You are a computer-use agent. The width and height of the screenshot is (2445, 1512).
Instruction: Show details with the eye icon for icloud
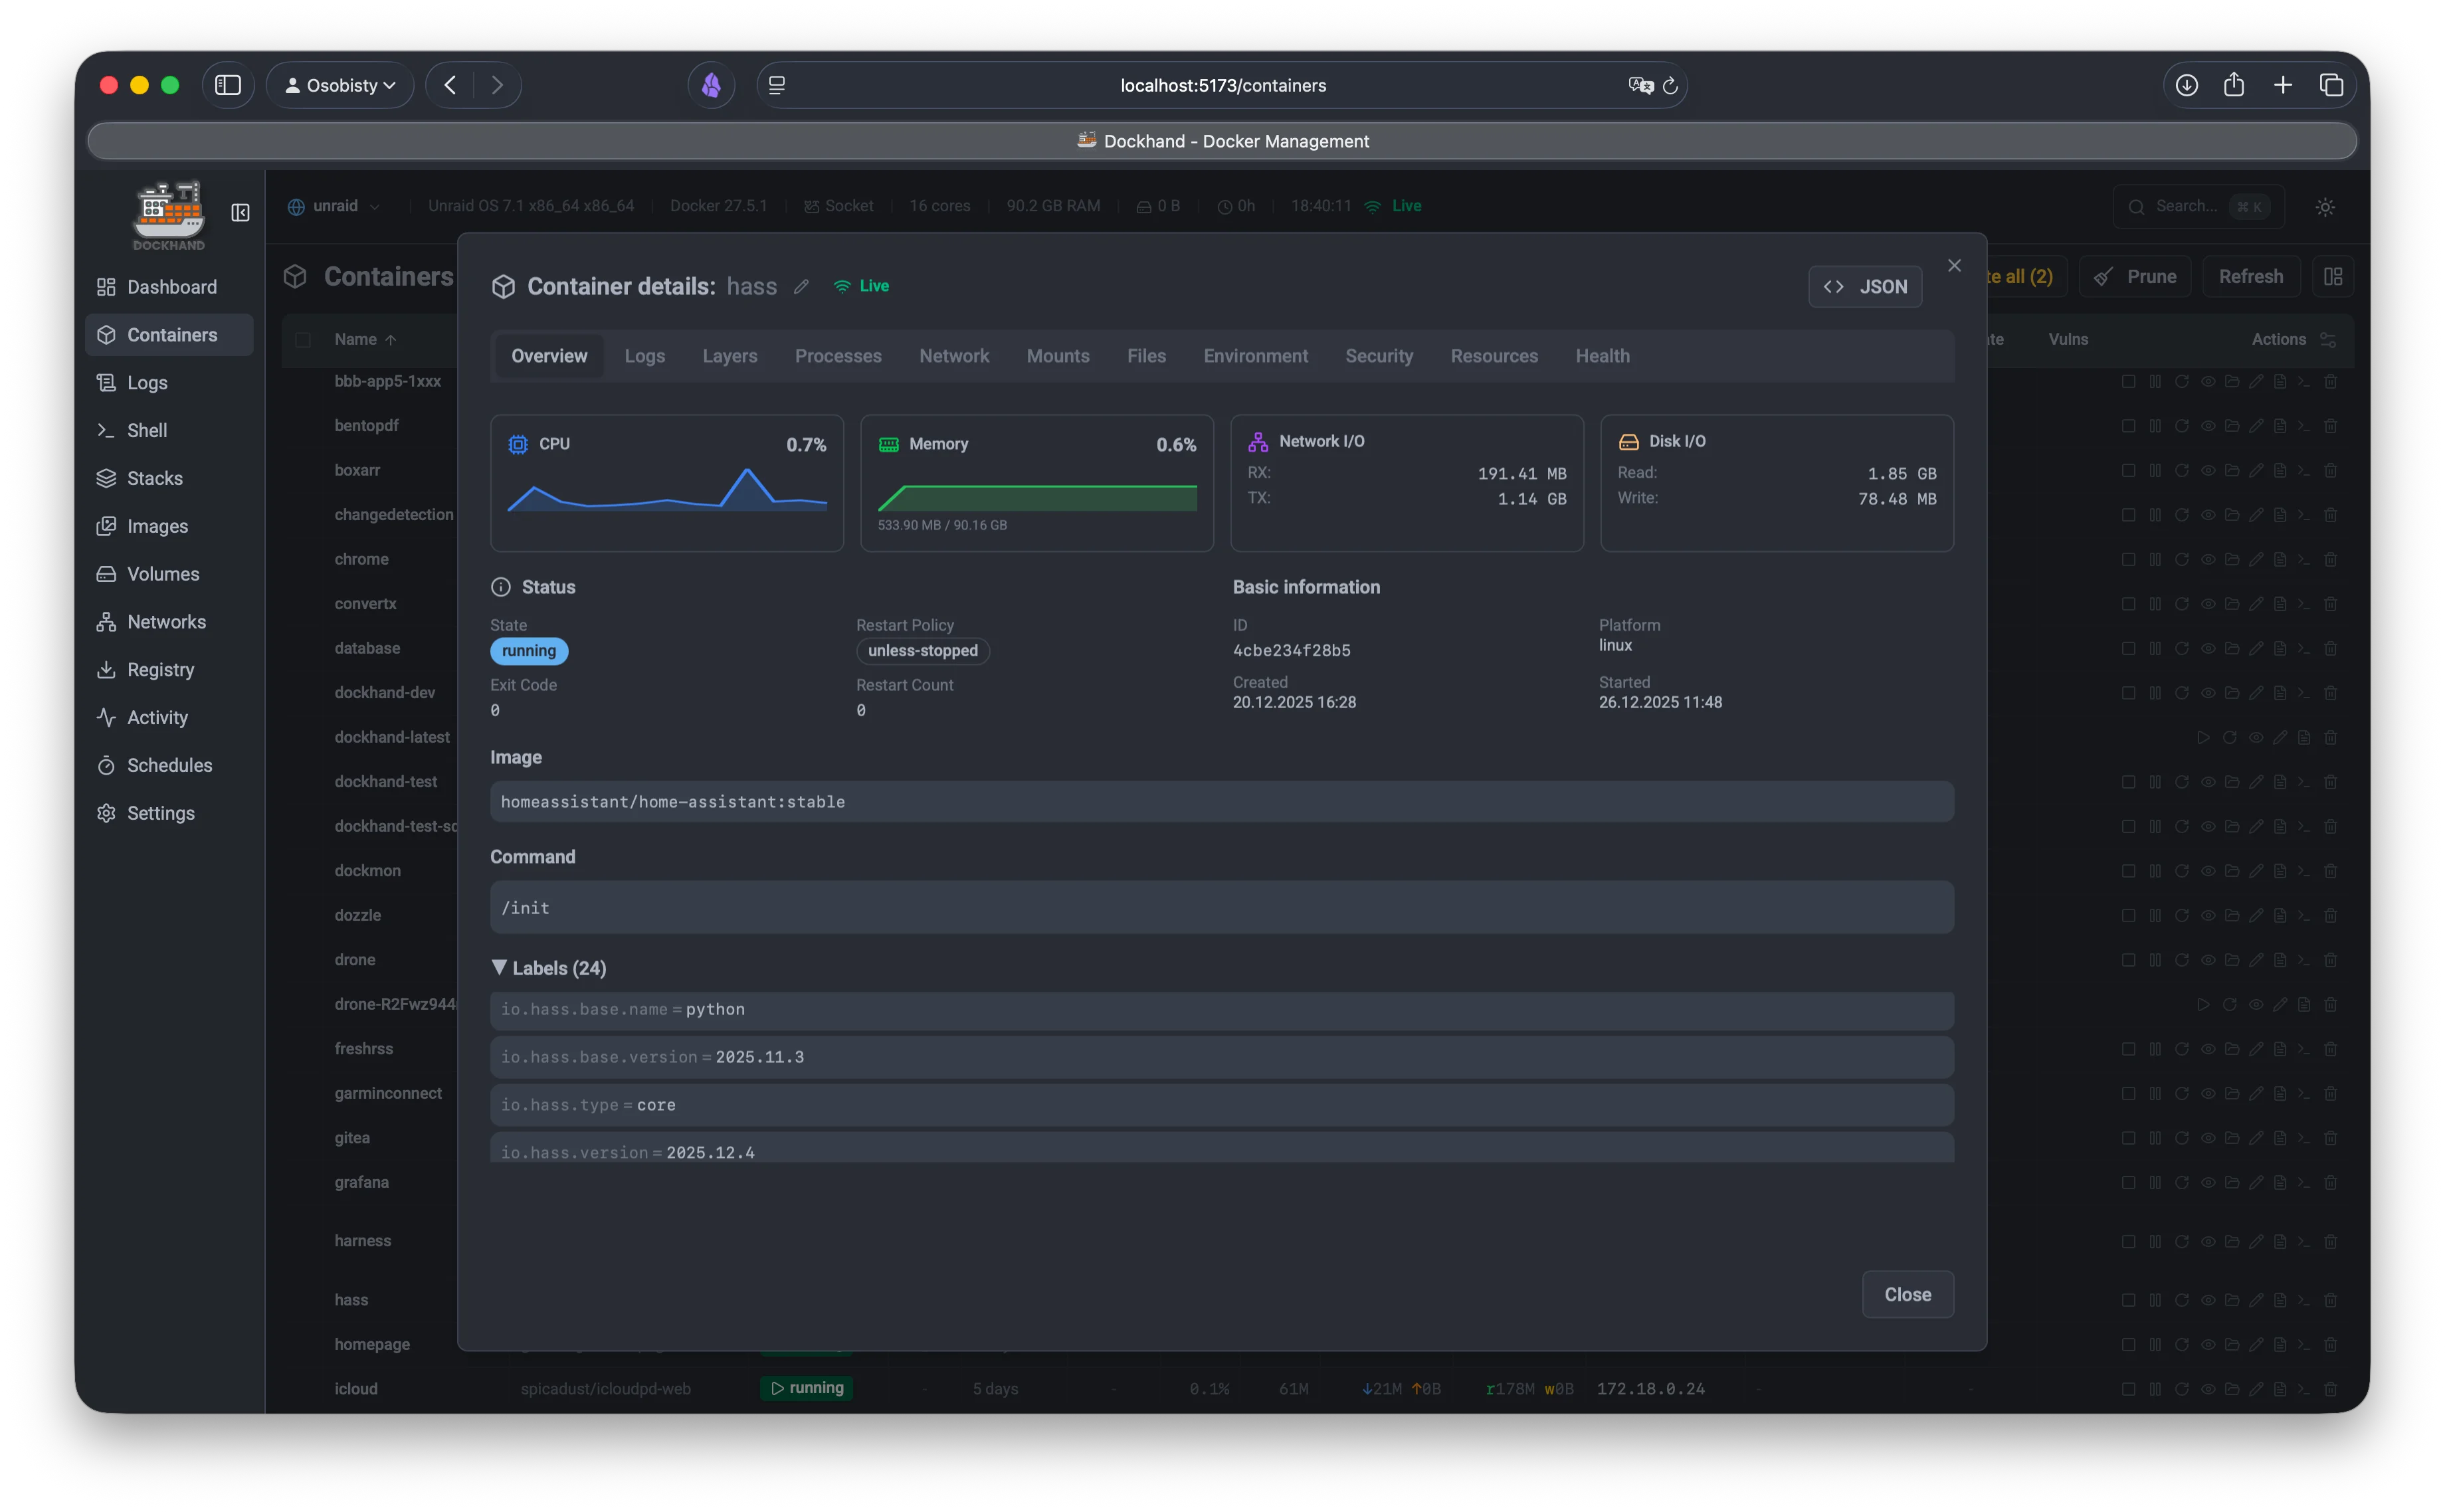coord(2208,1389)
